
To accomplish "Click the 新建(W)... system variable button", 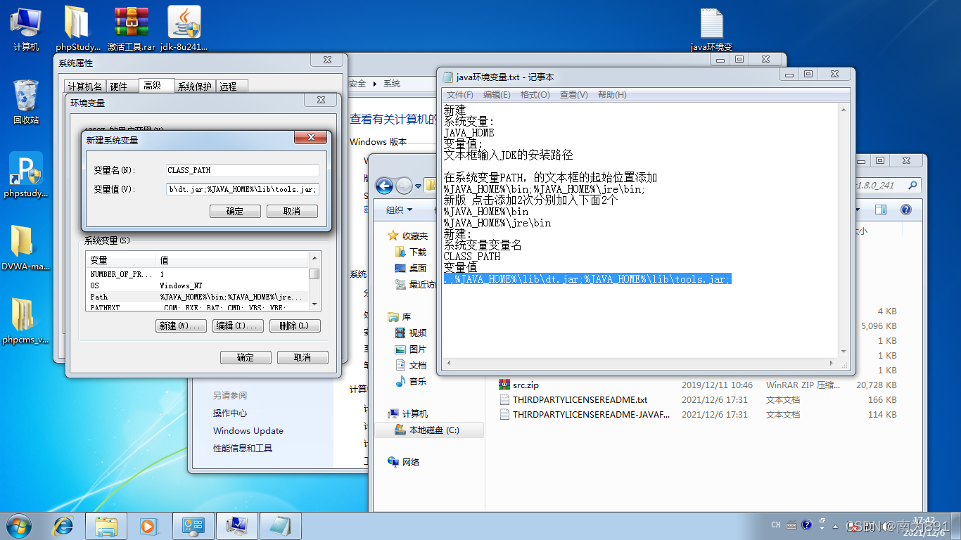I will coord(181,326).
